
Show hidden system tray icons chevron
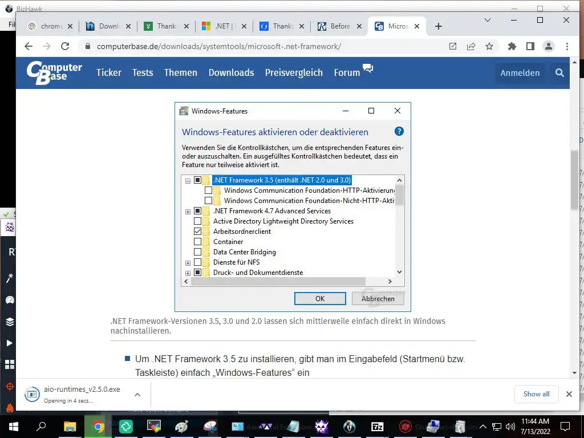point(482,427)
